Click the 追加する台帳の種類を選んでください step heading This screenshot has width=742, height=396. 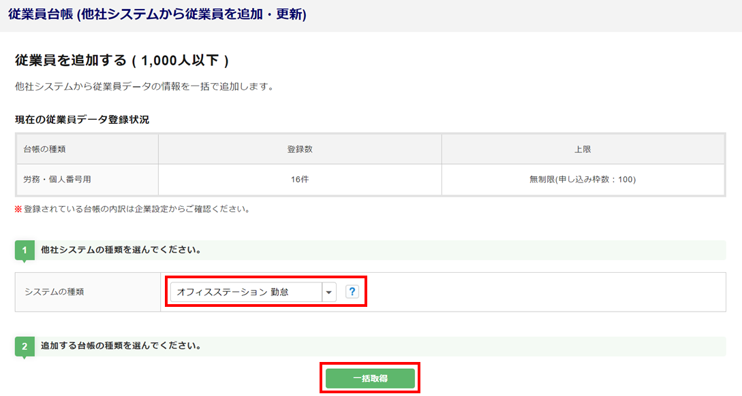click(121, 346)
